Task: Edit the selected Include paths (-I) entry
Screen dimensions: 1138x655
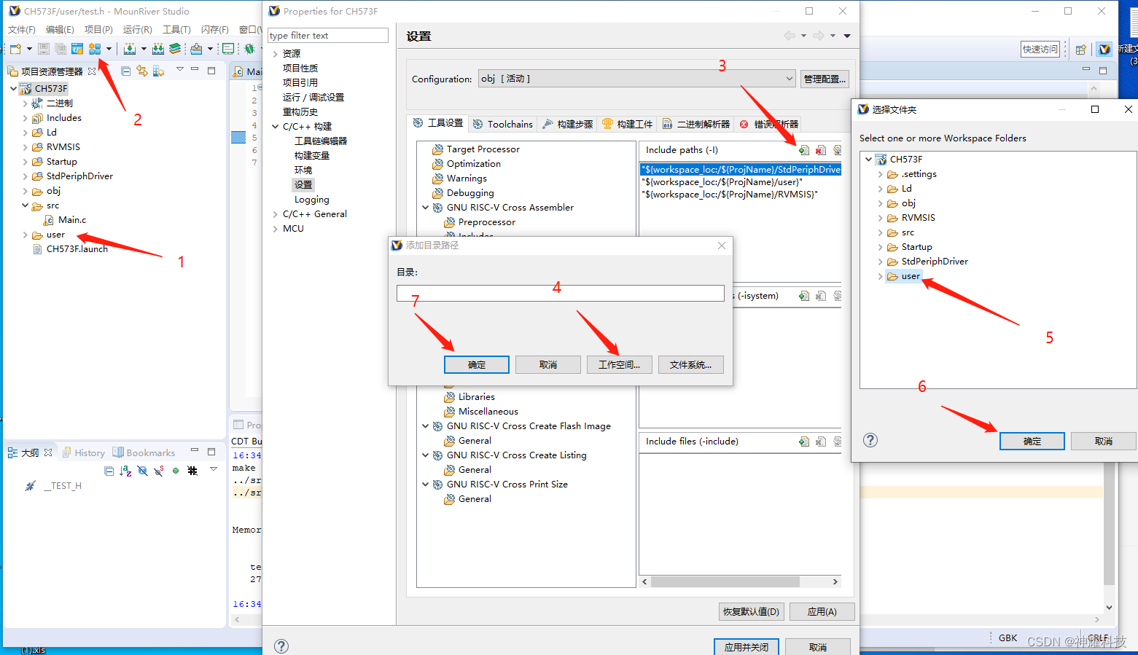Action: point(838,150)
